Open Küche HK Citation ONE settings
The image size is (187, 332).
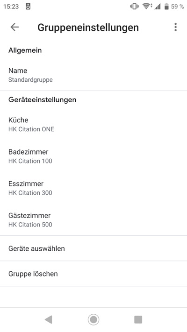93,124
